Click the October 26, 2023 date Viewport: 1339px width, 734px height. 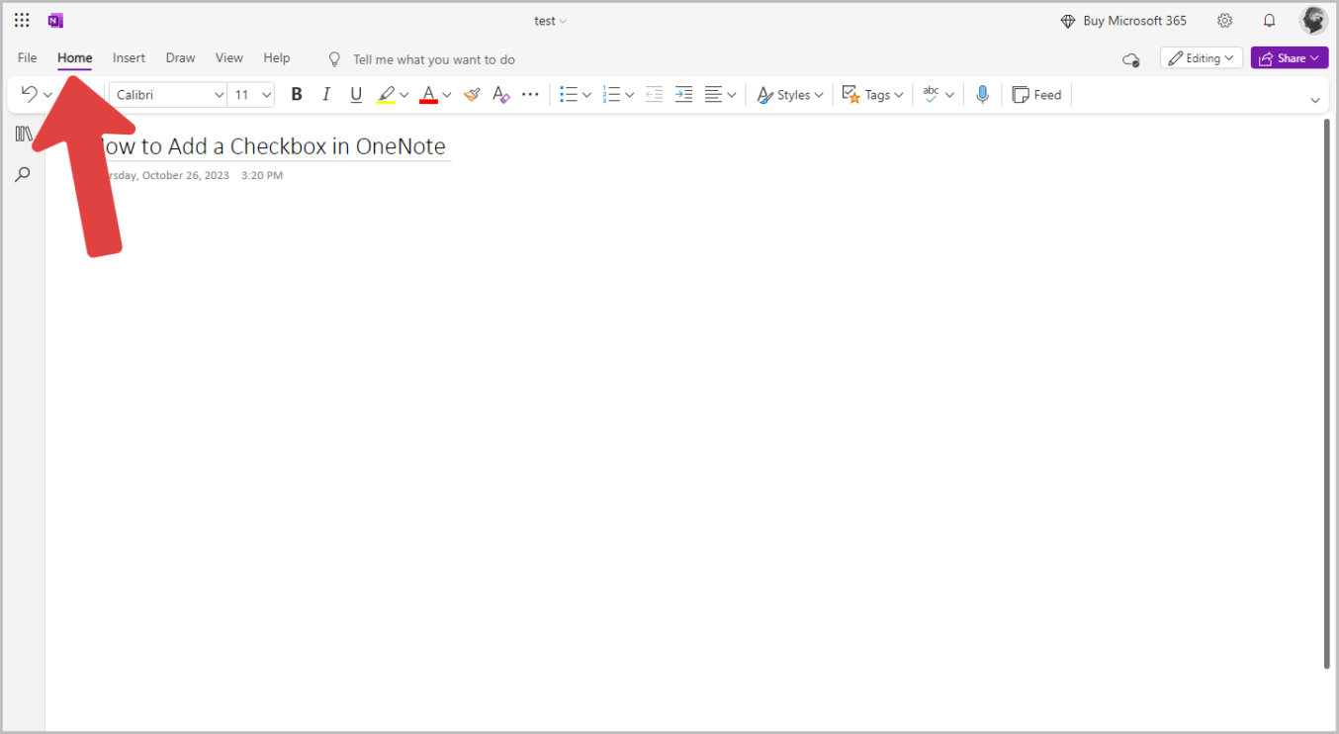(x=186, y=175)
